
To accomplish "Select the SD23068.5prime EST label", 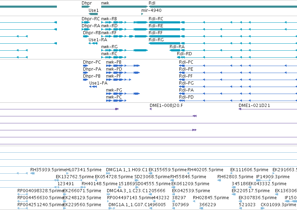I will pos(152,177).
